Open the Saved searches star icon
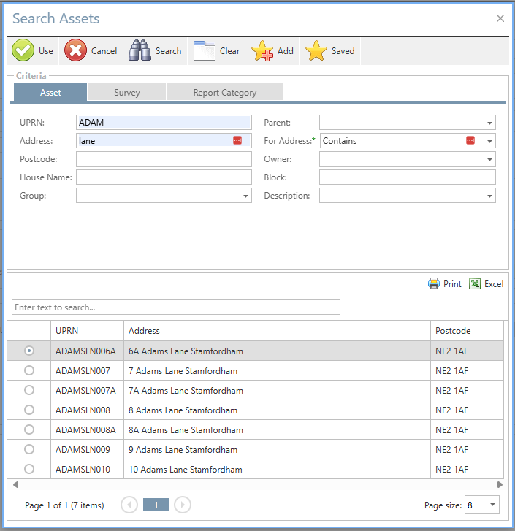This screenshot has width=515, height=531. pyautogui.click(x=316, y=51)
